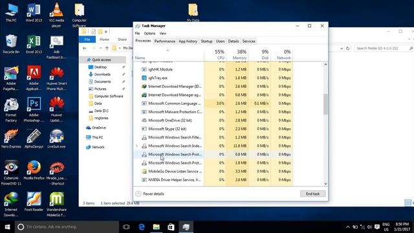The width and height of the screenshot is (414, 233).
Task: Open File Explorer taskbar icon
Action: (x=157, y=227)
